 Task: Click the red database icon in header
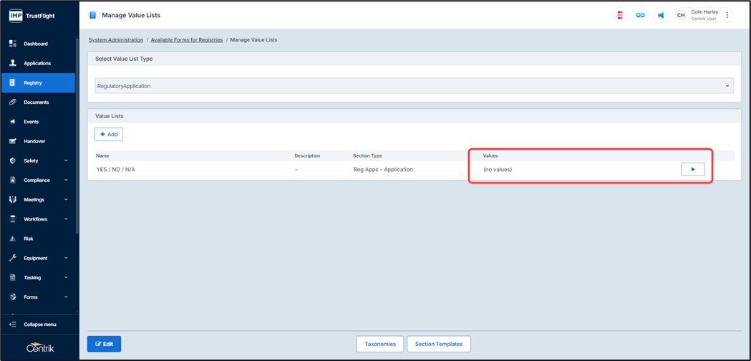(x=620, y=15)
